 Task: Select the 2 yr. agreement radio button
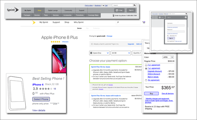(146, 65)
